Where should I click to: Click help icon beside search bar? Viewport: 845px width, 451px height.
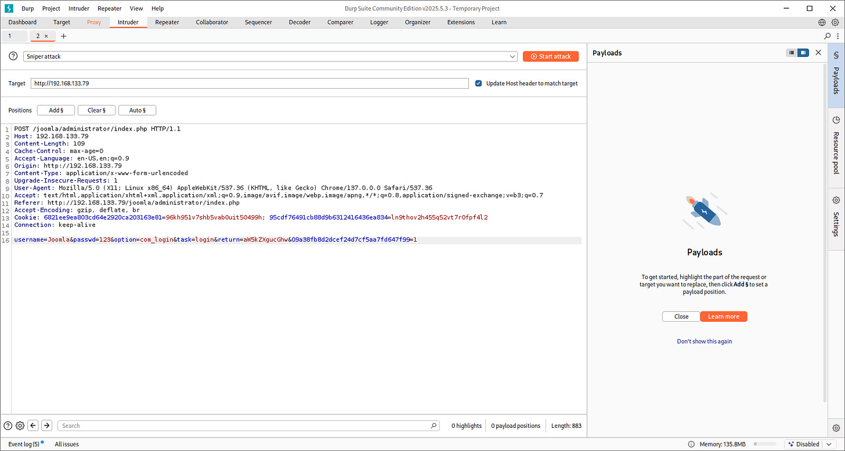(x=8, y=425)
